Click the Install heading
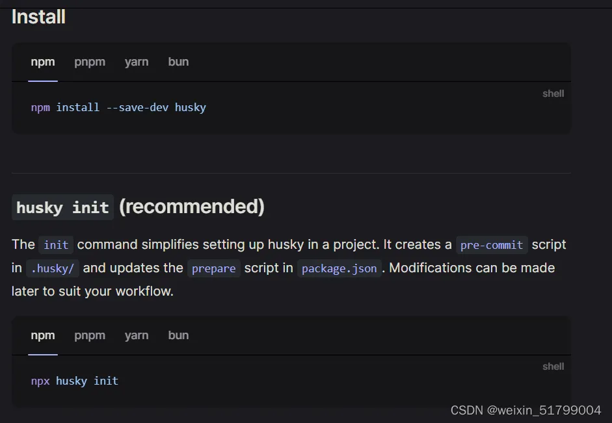The image size is (612, 423). click(38, 17)
